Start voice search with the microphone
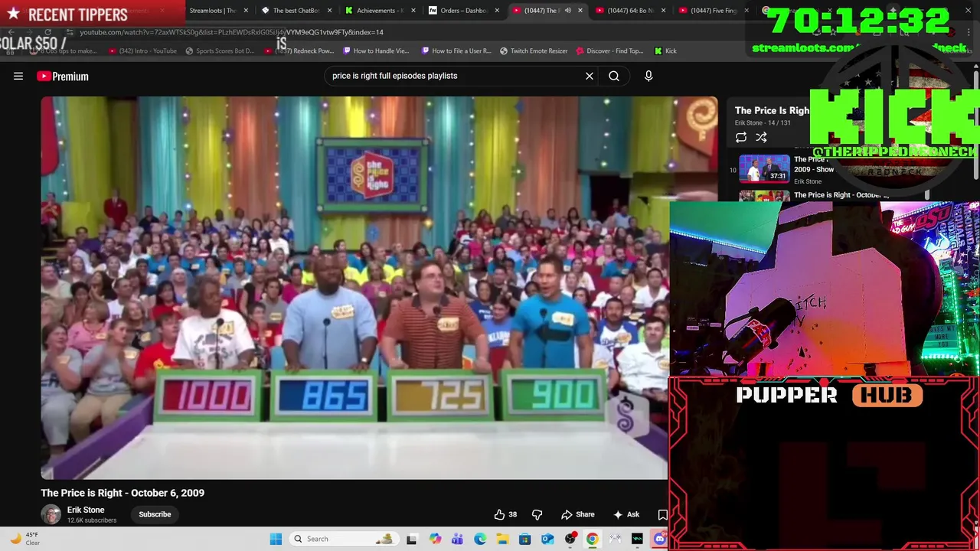The image size is (980, 551). [x=648, y=76]
